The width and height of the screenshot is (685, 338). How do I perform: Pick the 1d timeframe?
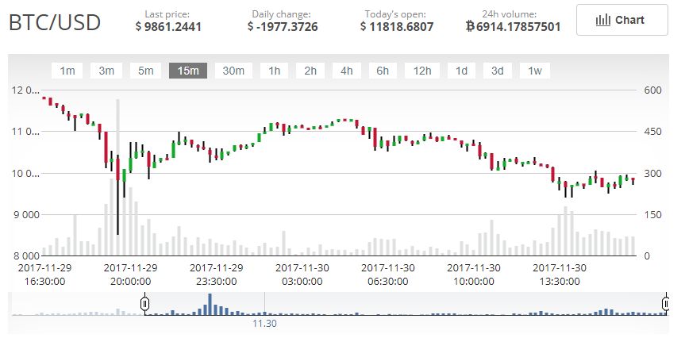(x=460, y=71)
